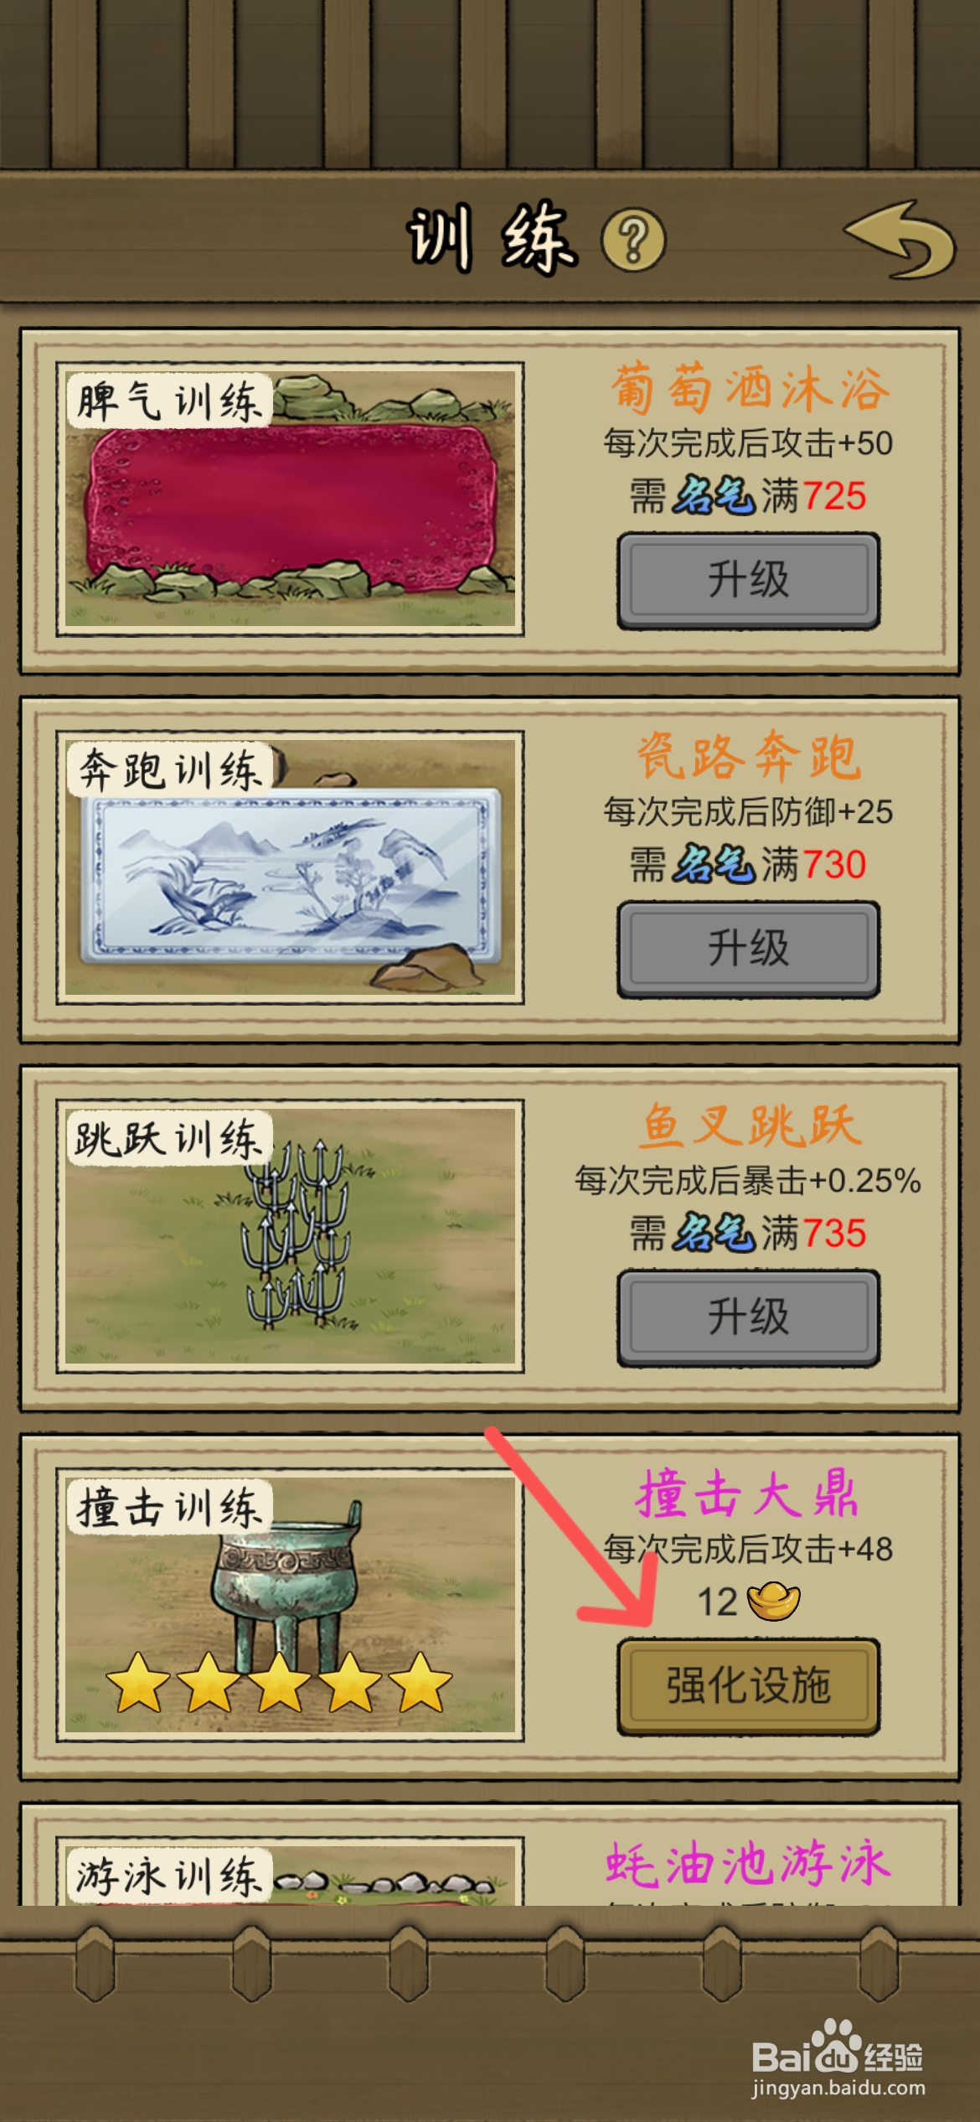Open the porcelain 奔跑训练 thumbnail
This screenshot has height=2122, width=980.
tap(290, 867)
